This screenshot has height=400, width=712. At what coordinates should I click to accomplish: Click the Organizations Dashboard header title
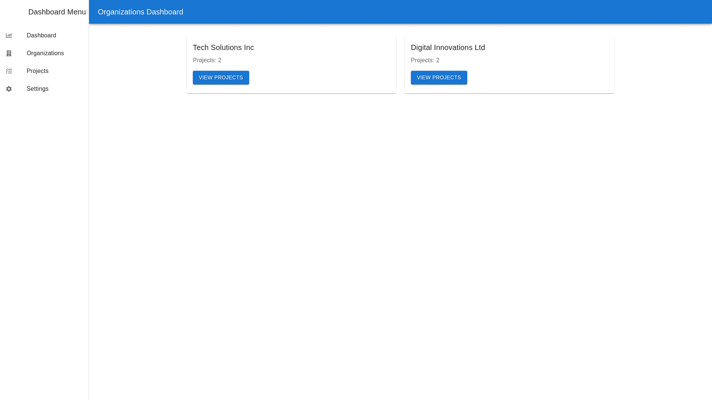[140, 12]
